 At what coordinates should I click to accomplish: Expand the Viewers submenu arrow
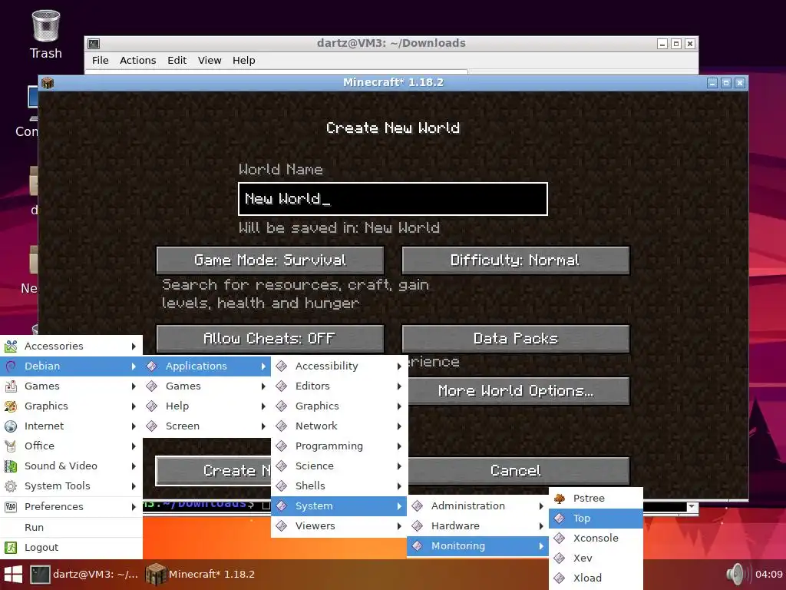[x=399, y=526]
